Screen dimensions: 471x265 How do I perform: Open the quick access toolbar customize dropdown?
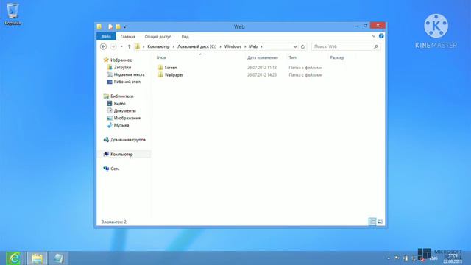(124, 27)
